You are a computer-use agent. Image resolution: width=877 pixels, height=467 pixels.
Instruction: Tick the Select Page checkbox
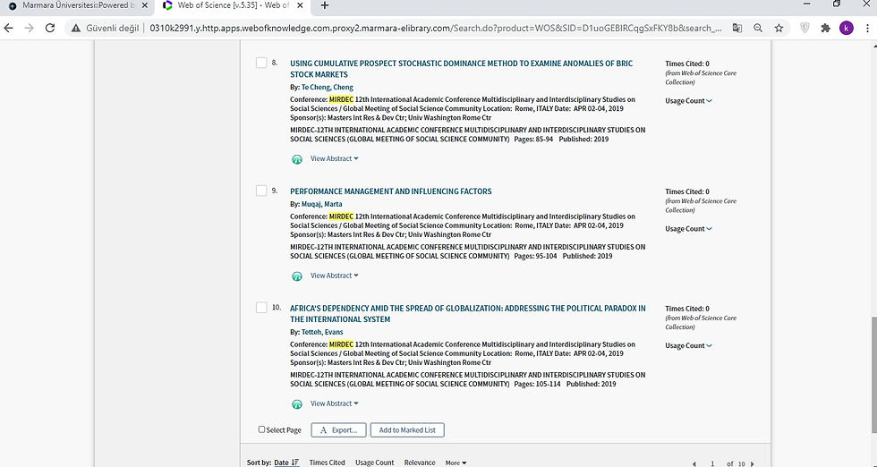tap(261, 429)
